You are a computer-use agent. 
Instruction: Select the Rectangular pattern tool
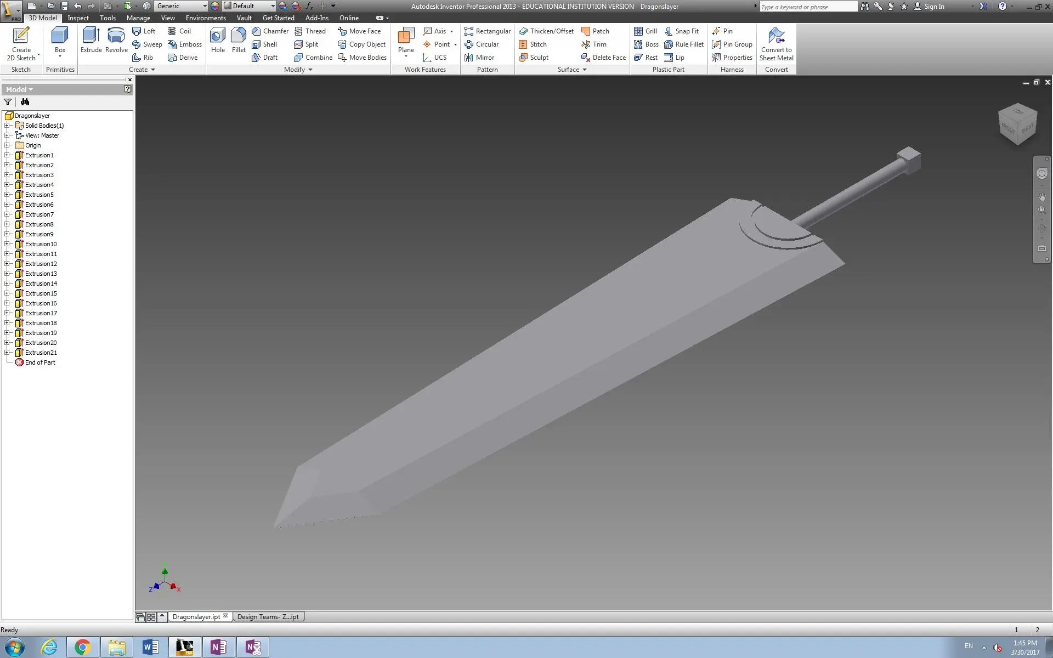[x=487, y=31]
